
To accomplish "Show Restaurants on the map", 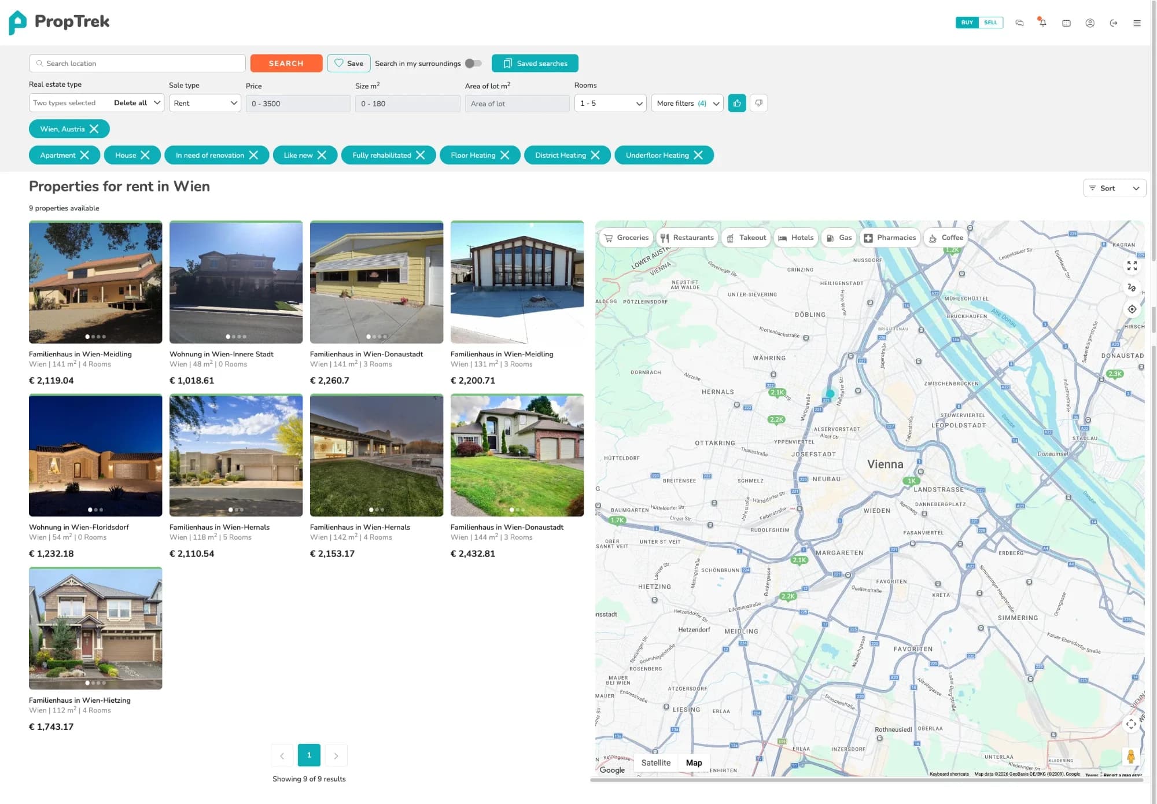I will pos(687,238).
